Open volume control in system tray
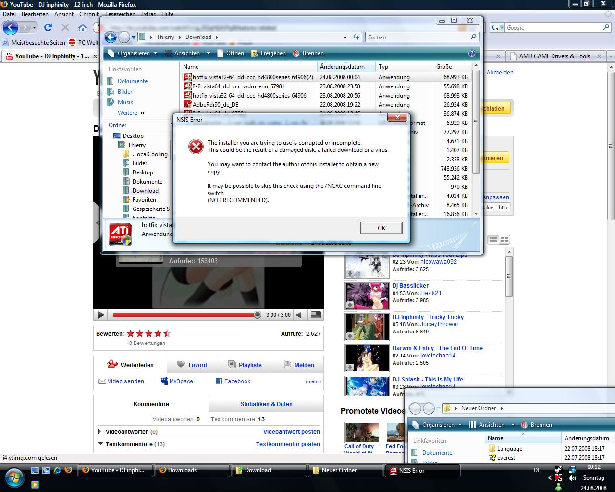The width and height of the screenshot is (615, 492). point(572,478)
